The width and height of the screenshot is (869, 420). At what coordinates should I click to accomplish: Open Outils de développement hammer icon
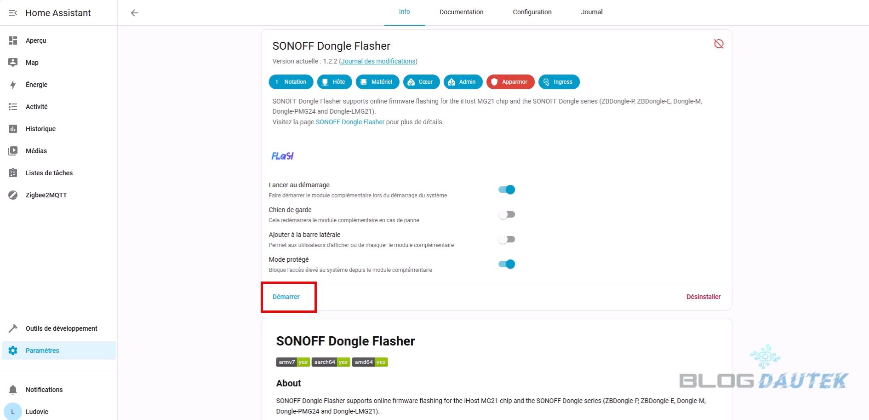point(13,328)
